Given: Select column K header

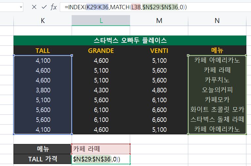Looking at the screenshot, I should (43, 20).
